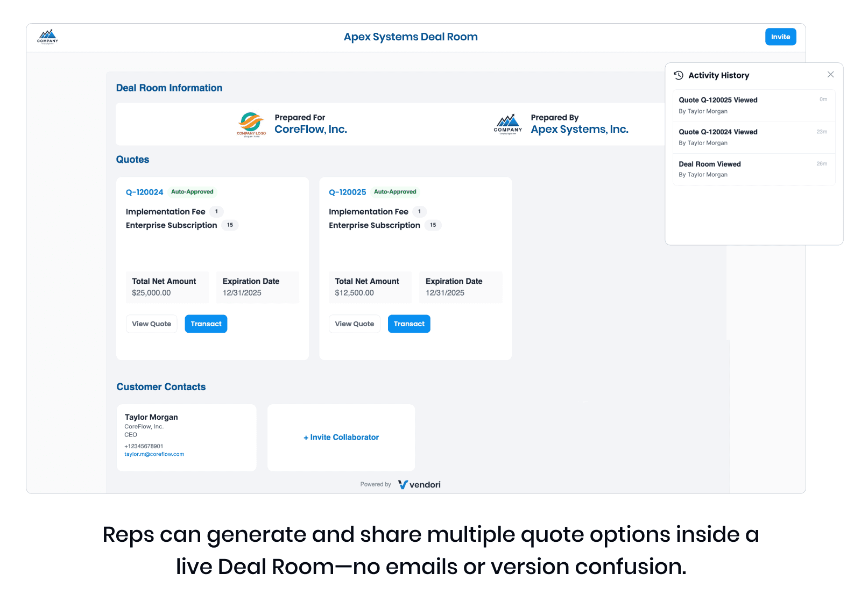Viewport: 861px width, 602px height.
Task: Click the CoreFlow company logo
Action: coord(251,125)
